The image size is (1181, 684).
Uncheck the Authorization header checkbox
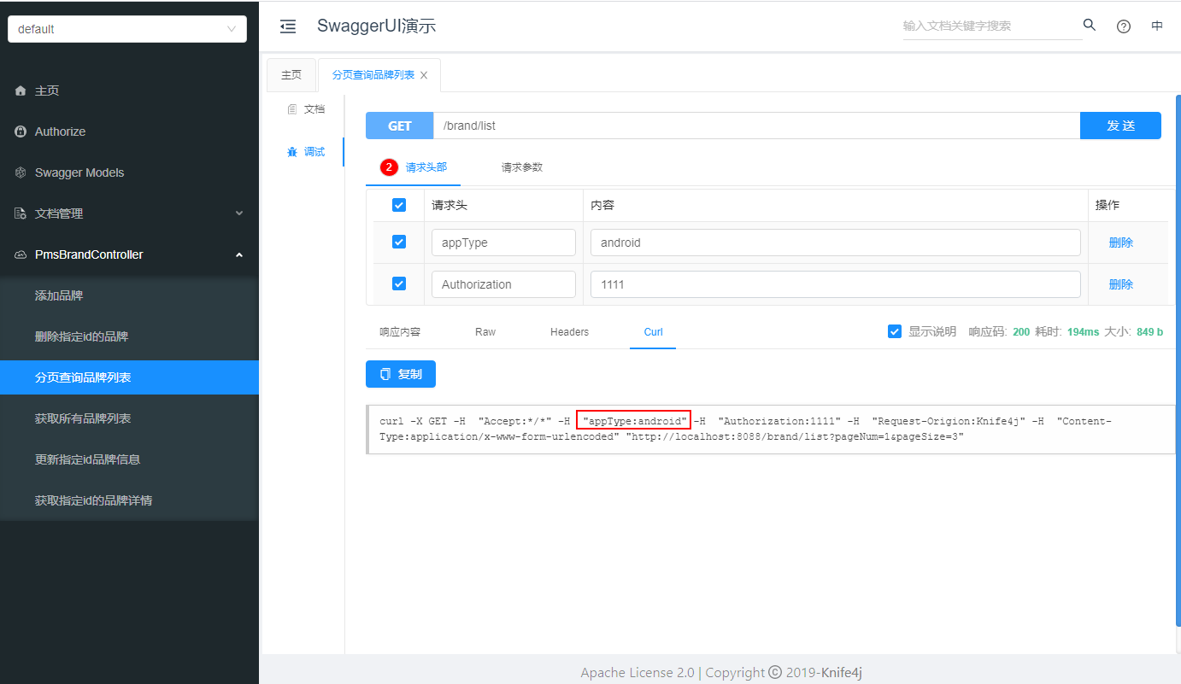[399, 284]
